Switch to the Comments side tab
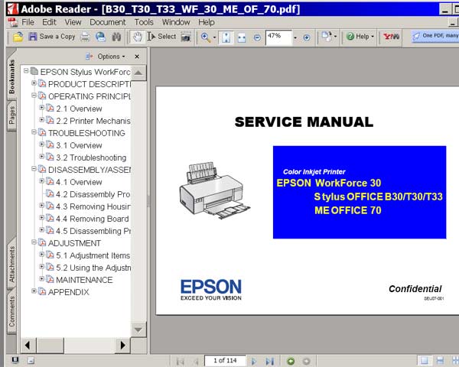 point(11,311)
